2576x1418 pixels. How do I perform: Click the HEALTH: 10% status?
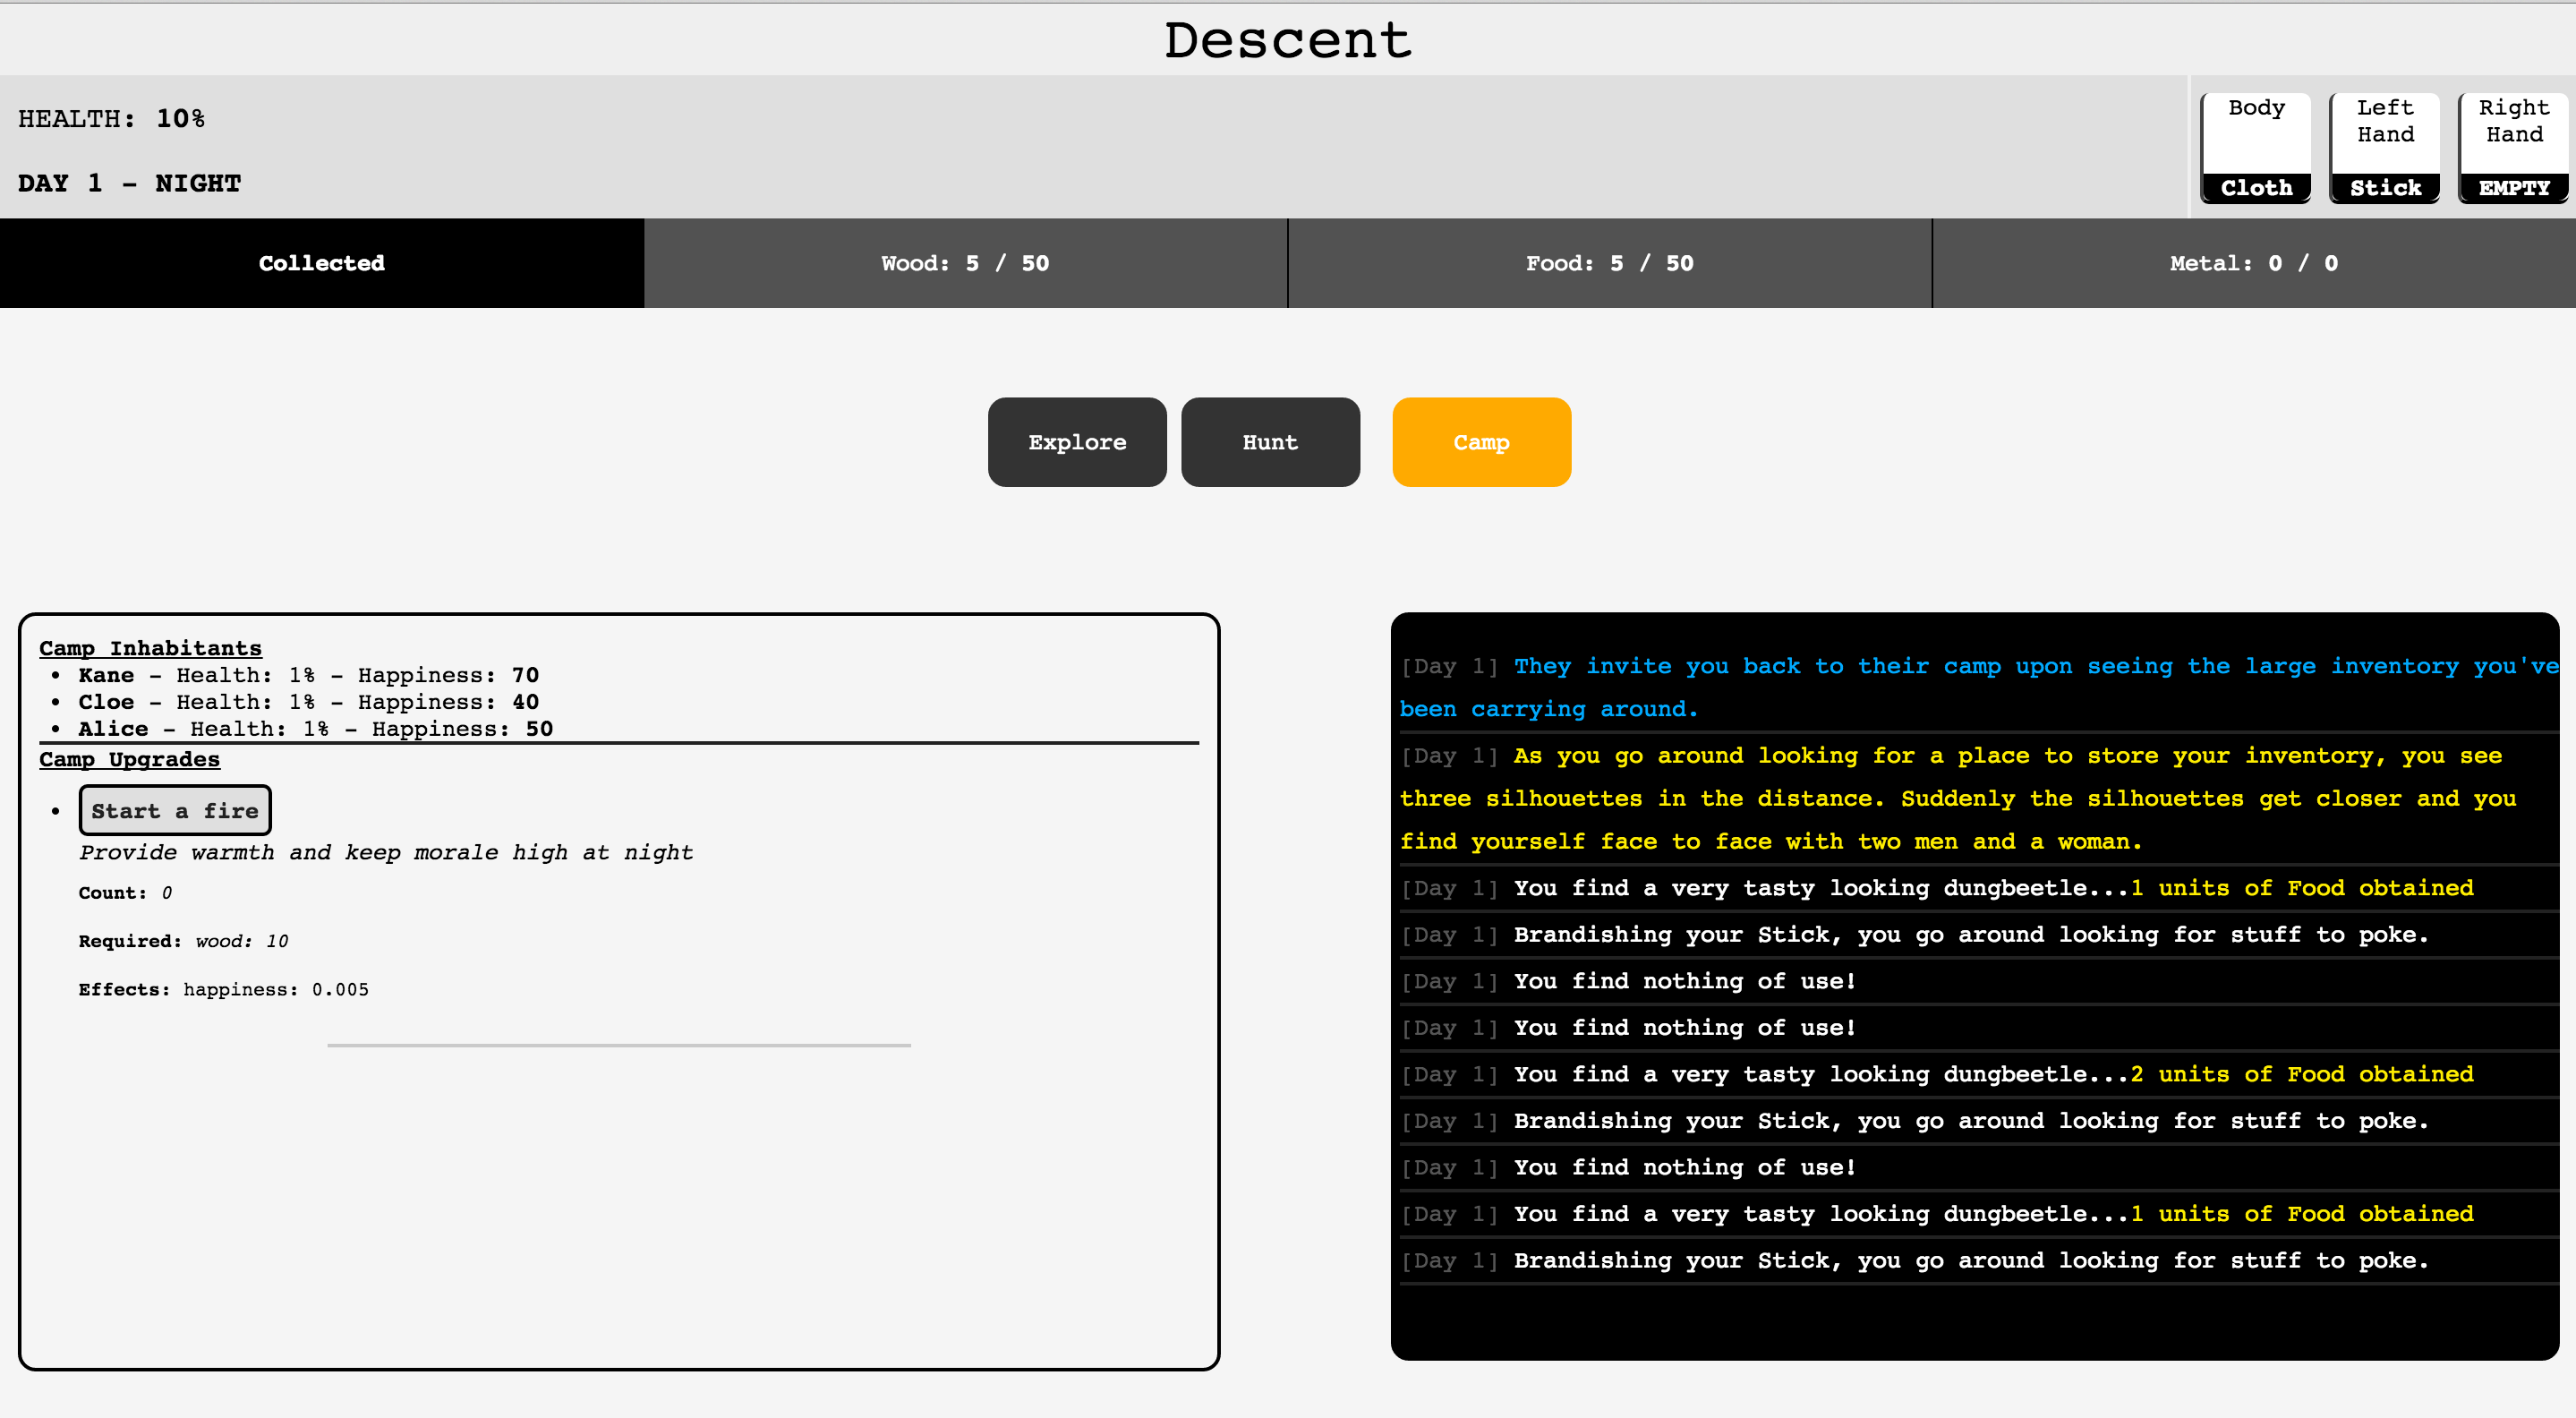111,119
